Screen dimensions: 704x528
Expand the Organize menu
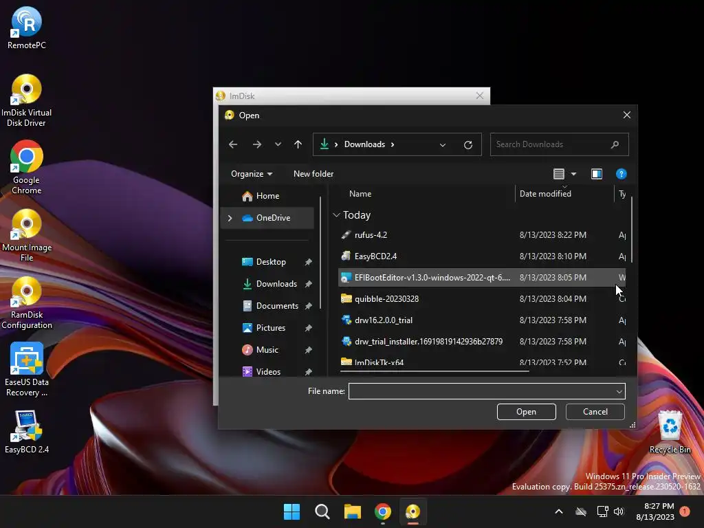tap(252, 174)
